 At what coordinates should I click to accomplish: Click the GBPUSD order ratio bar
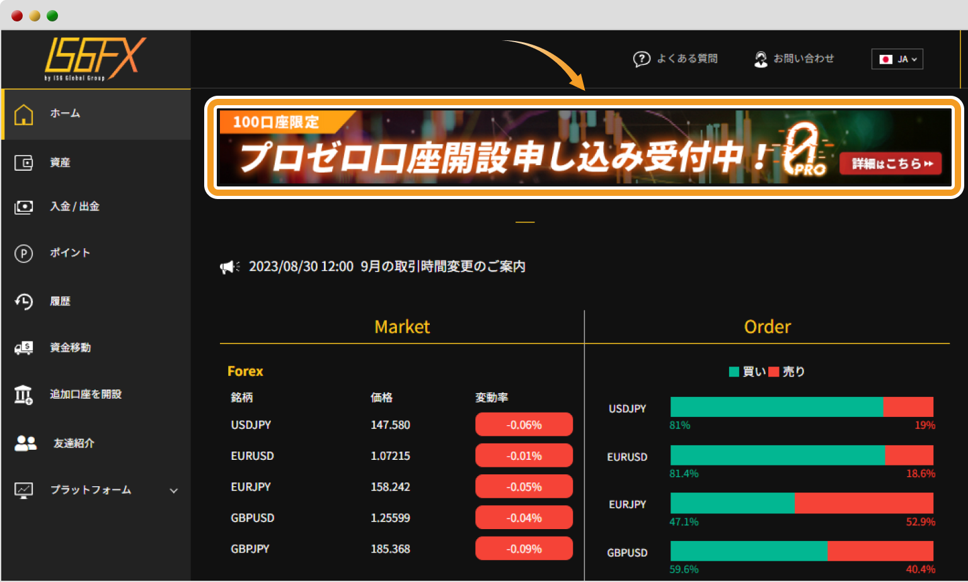point(802,551)
